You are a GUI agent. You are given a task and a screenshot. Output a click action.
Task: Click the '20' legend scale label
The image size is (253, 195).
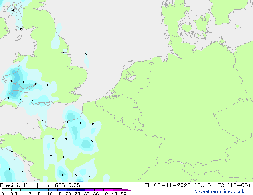pos(68,193)
